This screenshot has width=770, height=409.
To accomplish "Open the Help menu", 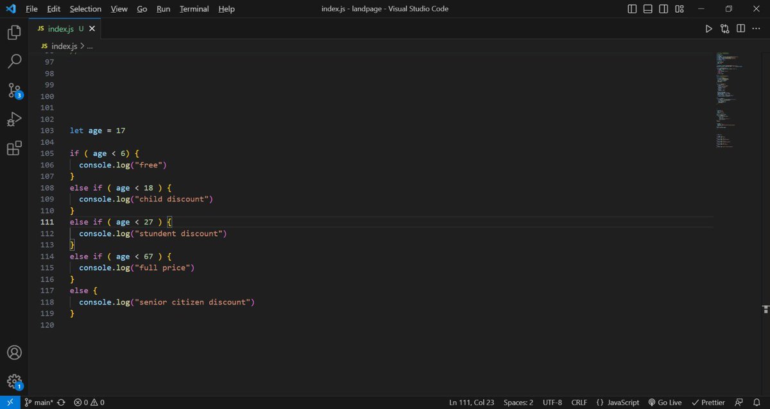I will pyautogui.click(x=226, y=9).
